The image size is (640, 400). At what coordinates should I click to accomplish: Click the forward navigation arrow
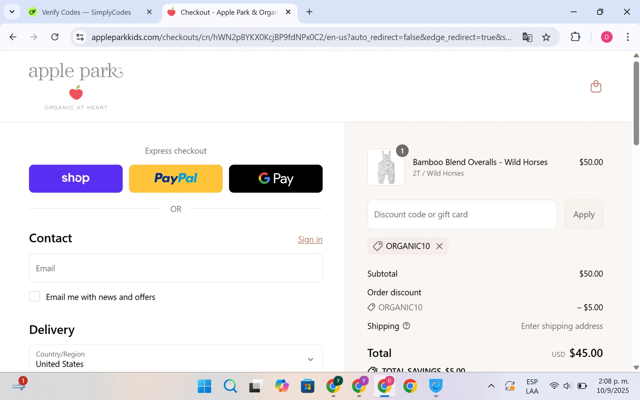[34, 37]
